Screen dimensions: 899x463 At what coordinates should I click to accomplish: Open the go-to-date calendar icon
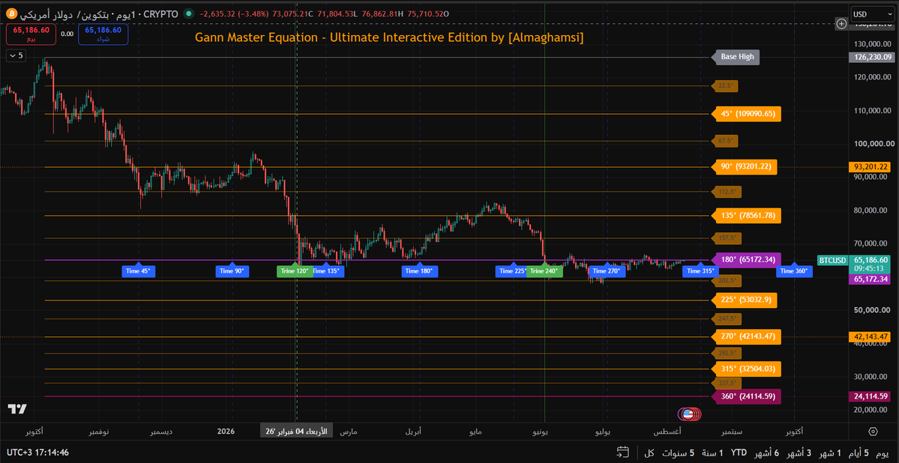click(x=623, y=453)
